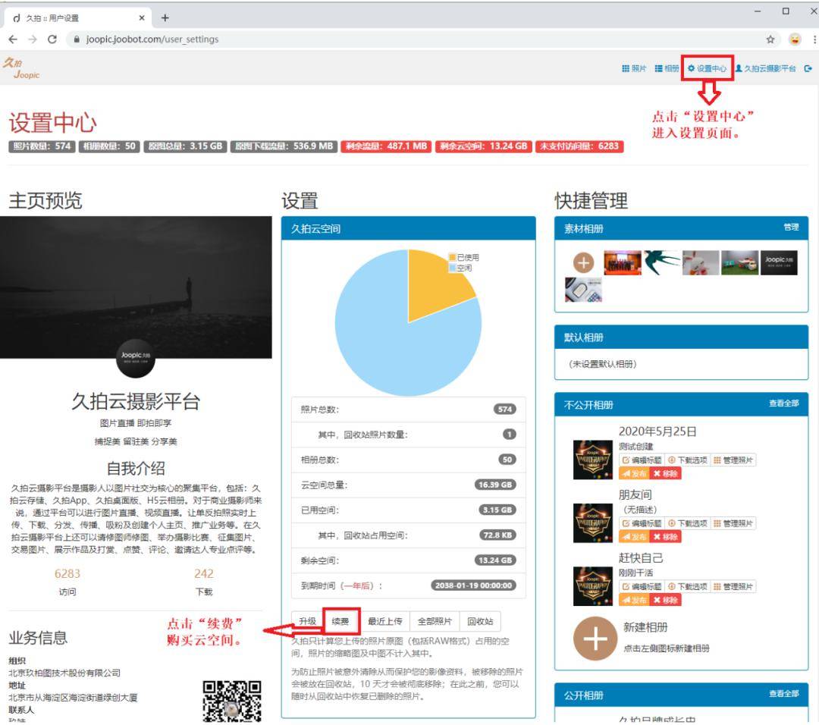Add a new photo to 素材相册

pyautogui.click(x=583, y=262)
